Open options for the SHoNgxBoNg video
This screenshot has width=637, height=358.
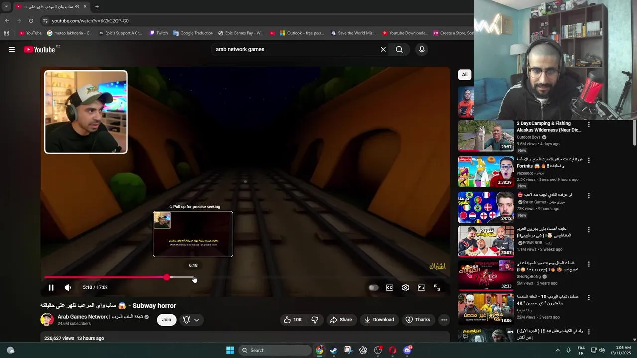(589, 264)
